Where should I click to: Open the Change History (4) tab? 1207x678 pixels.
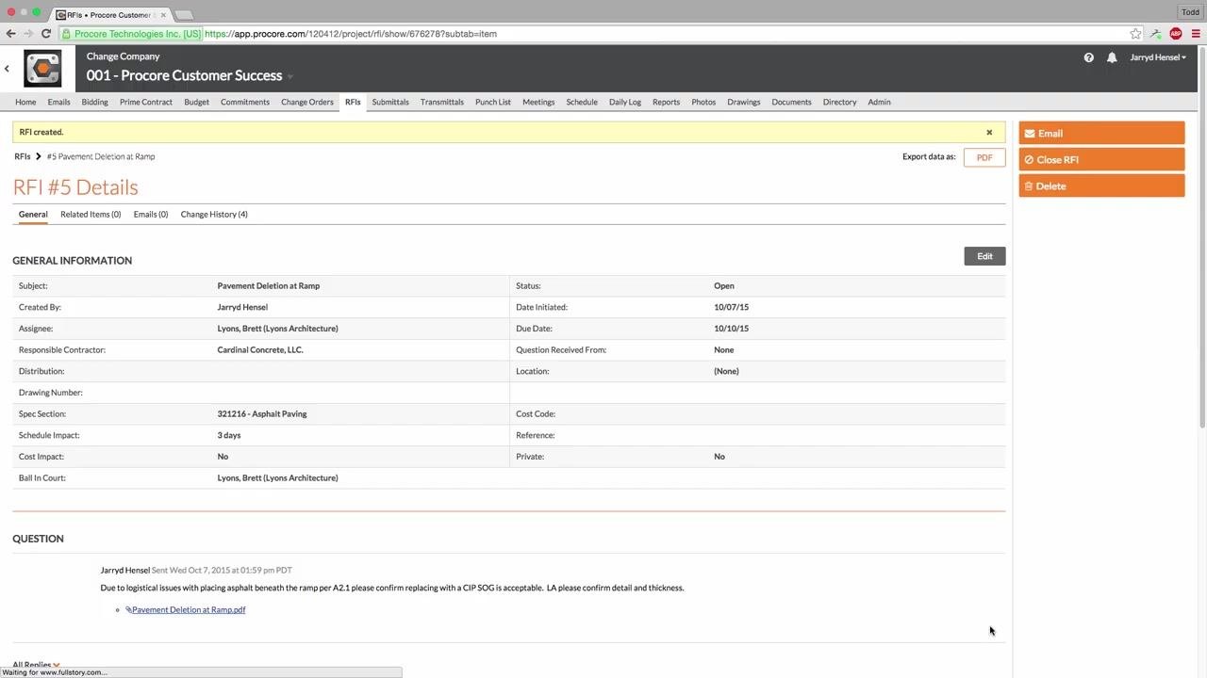click(214, 215)
